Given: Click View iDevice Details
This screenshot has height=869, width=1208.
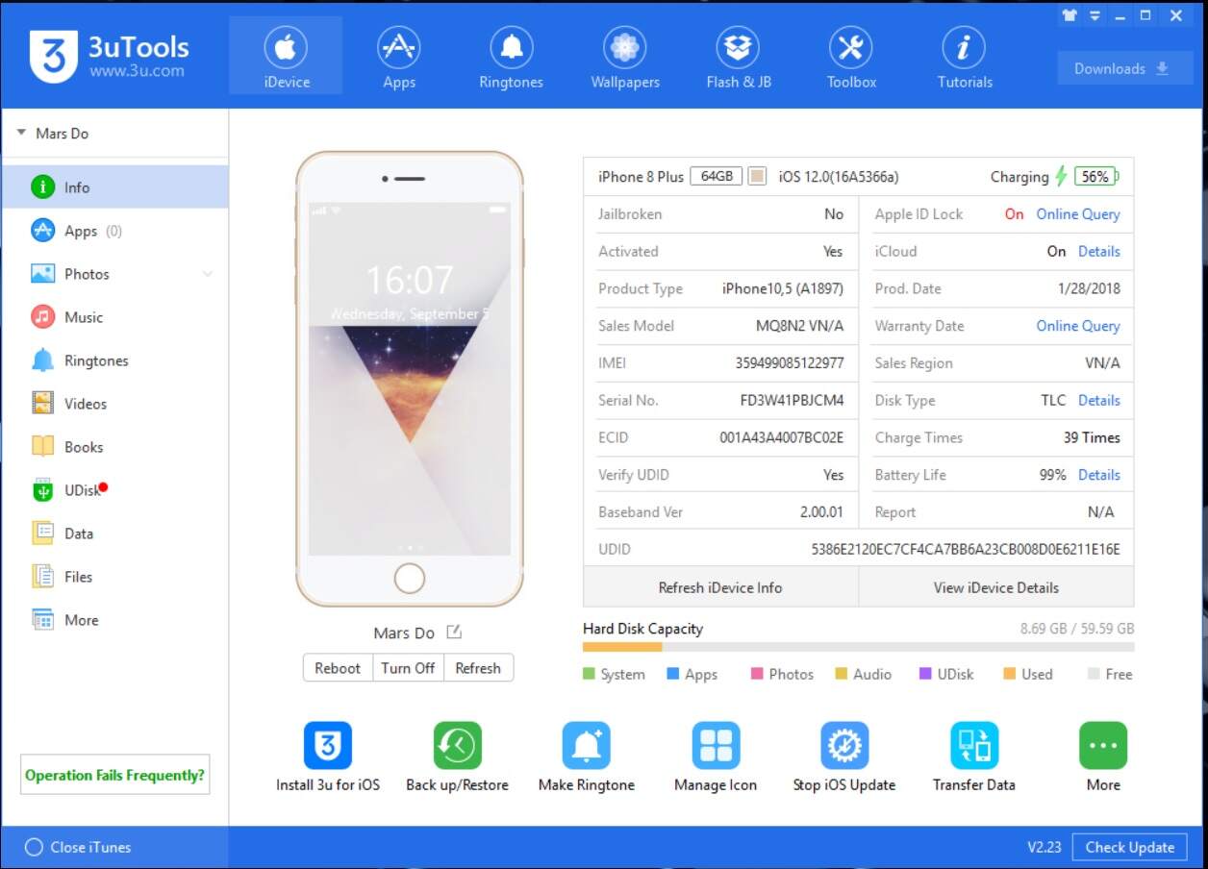Looking at the screenshot, I should click(x=996, y=587).
